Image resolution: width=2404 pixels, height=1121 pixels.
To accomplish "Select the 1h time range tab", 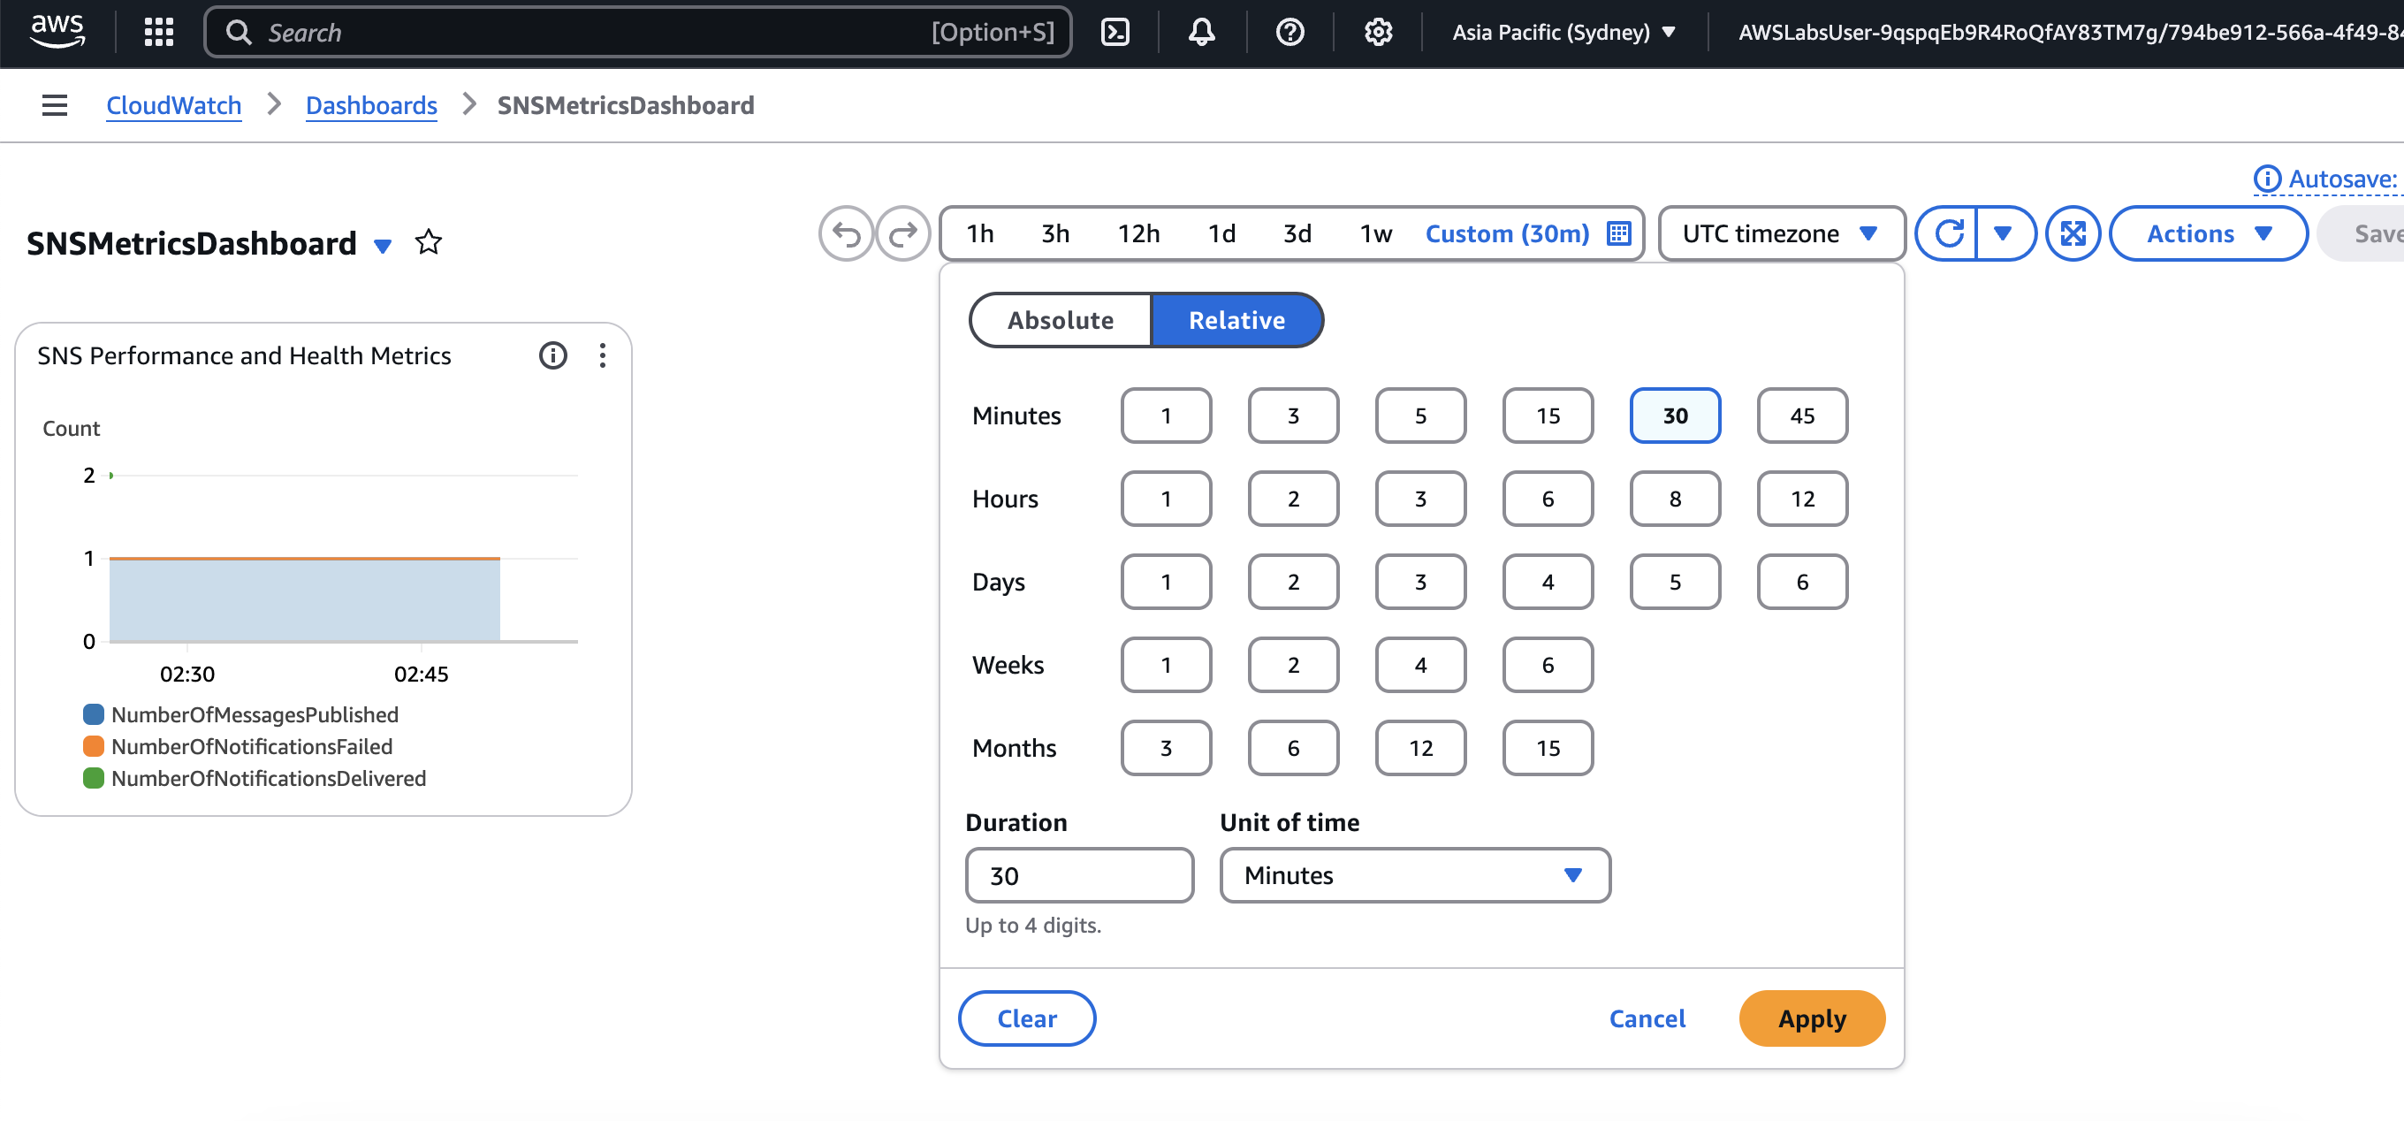I will coord(980,233).
